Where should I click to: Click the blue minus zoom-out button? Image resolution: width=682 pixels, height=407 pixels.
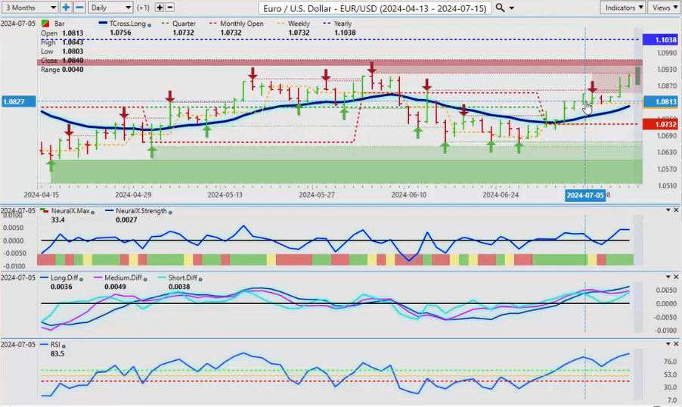[79, 8]
